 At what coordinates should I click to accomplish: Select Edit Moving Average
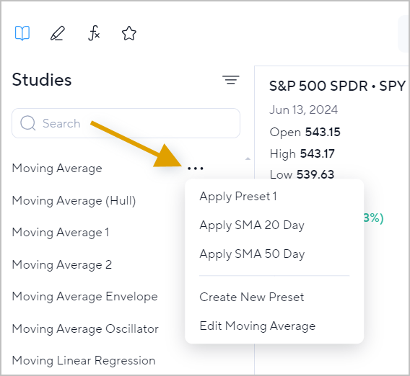(x=258, y=326)
